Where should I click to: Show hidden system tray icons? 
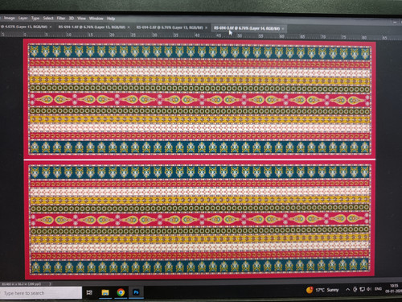pos(347,289)
